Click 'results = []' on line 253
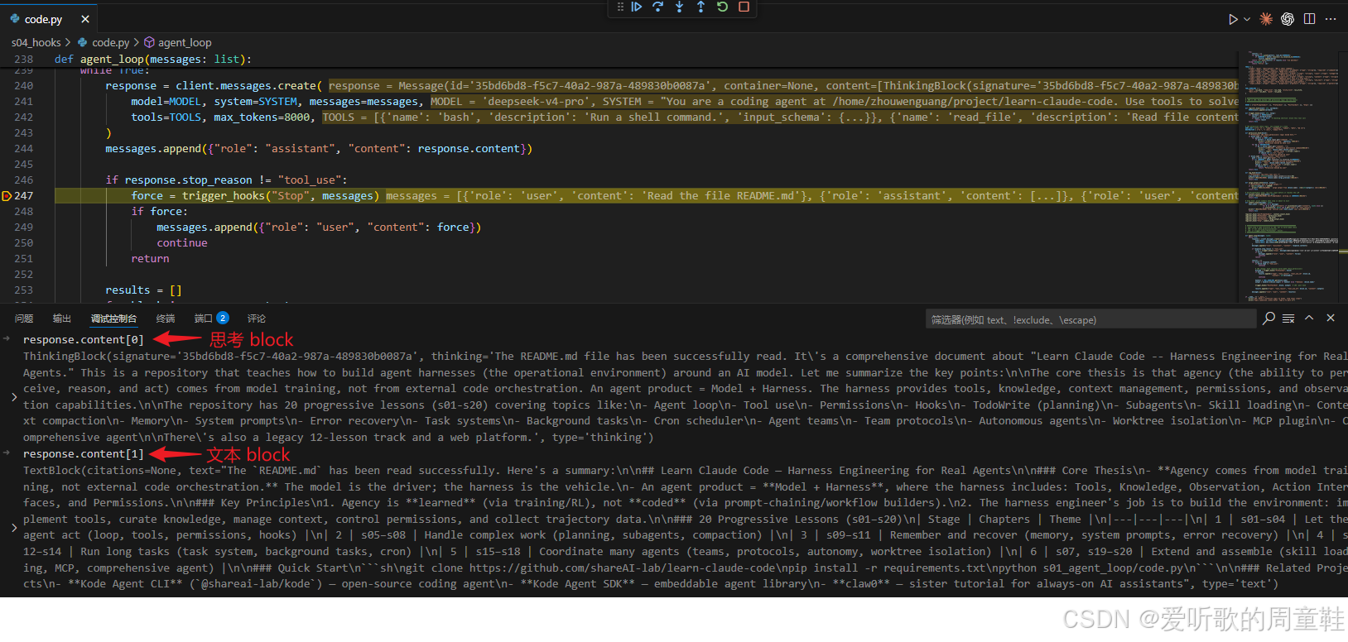The height and width of the screenshot is (642, 1348). (x=143, y=290)
